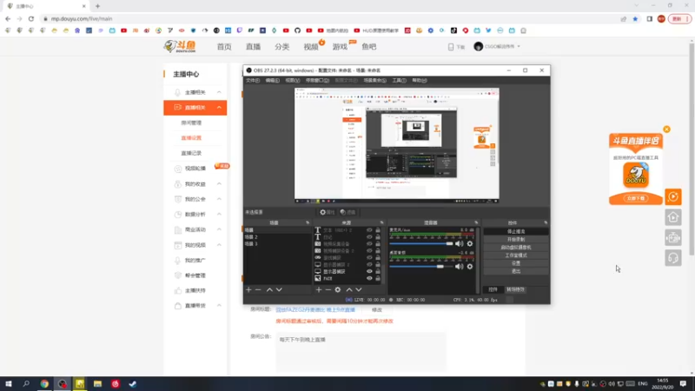
Task: Open OBS 视图 menu
Action: (x=292, y=80)
